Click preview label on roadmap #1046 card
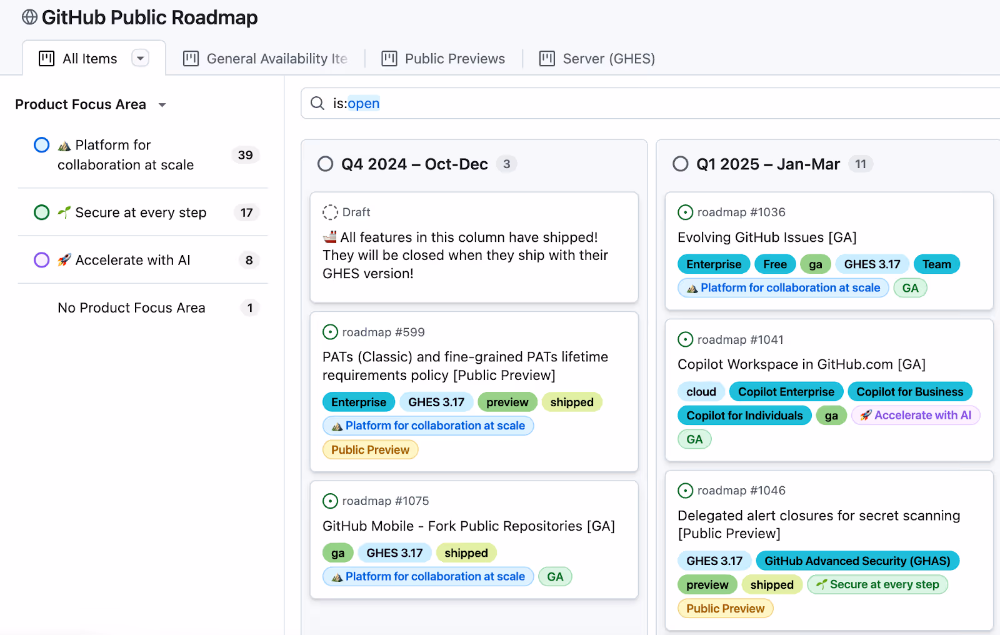This screenshot has height=635, width=1000. (x=707, y=584)
